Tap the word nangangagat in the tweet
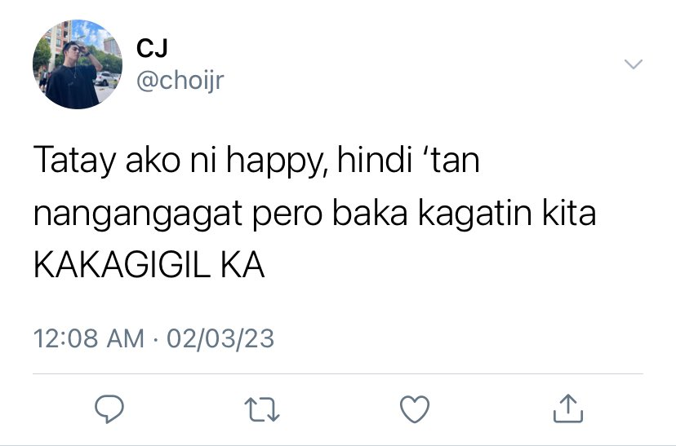 [x=137, y=214]
